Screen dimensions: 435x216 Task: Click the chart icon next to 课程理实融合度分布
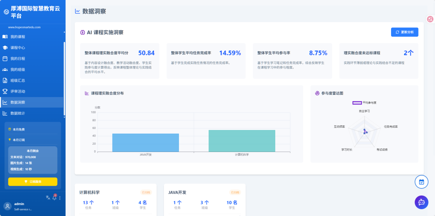click(x=87, y=93)
